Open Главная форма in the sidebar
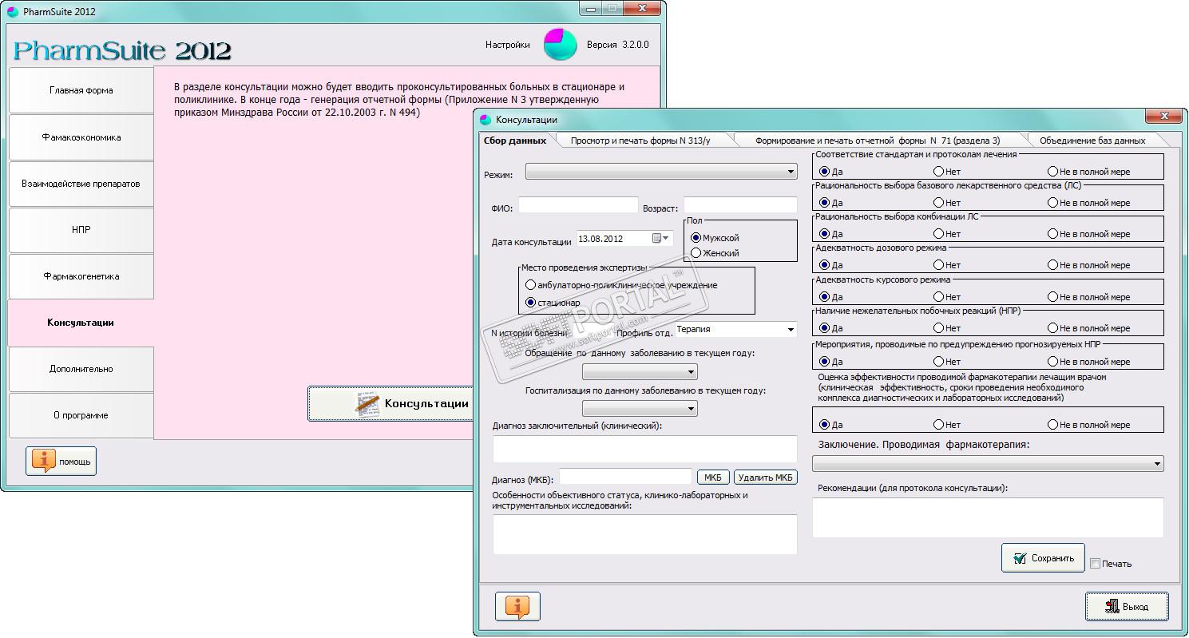This screenshot has height=638, width=1189. (x=81, y=90)
